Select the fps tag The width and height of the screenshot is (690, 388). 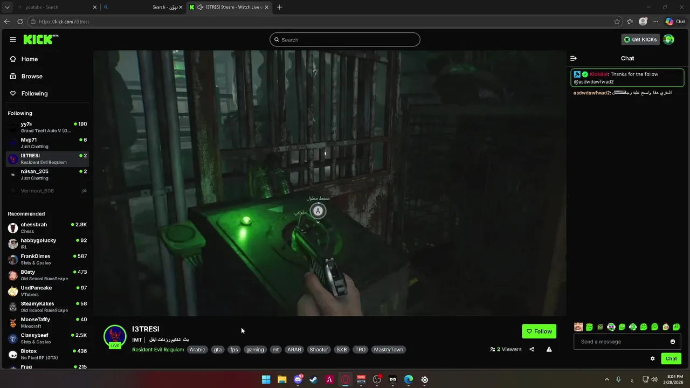(x=234, y=349)
